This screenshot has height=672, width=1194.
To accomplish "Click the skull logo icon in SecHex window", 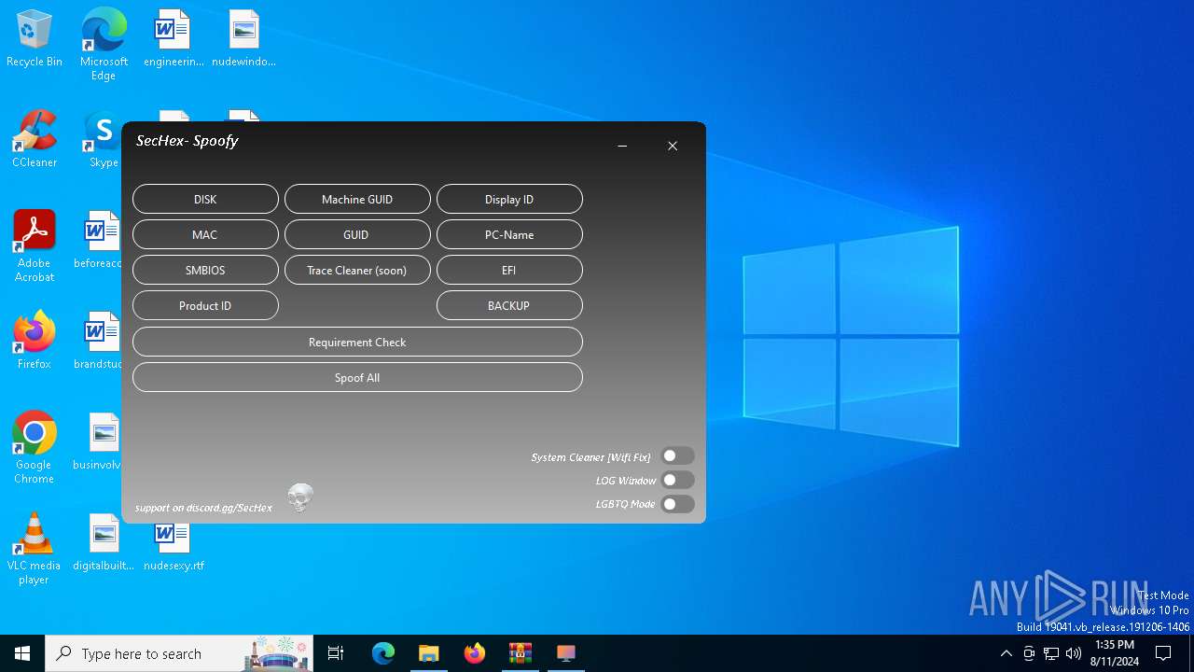I will click(x=299, y=497).
